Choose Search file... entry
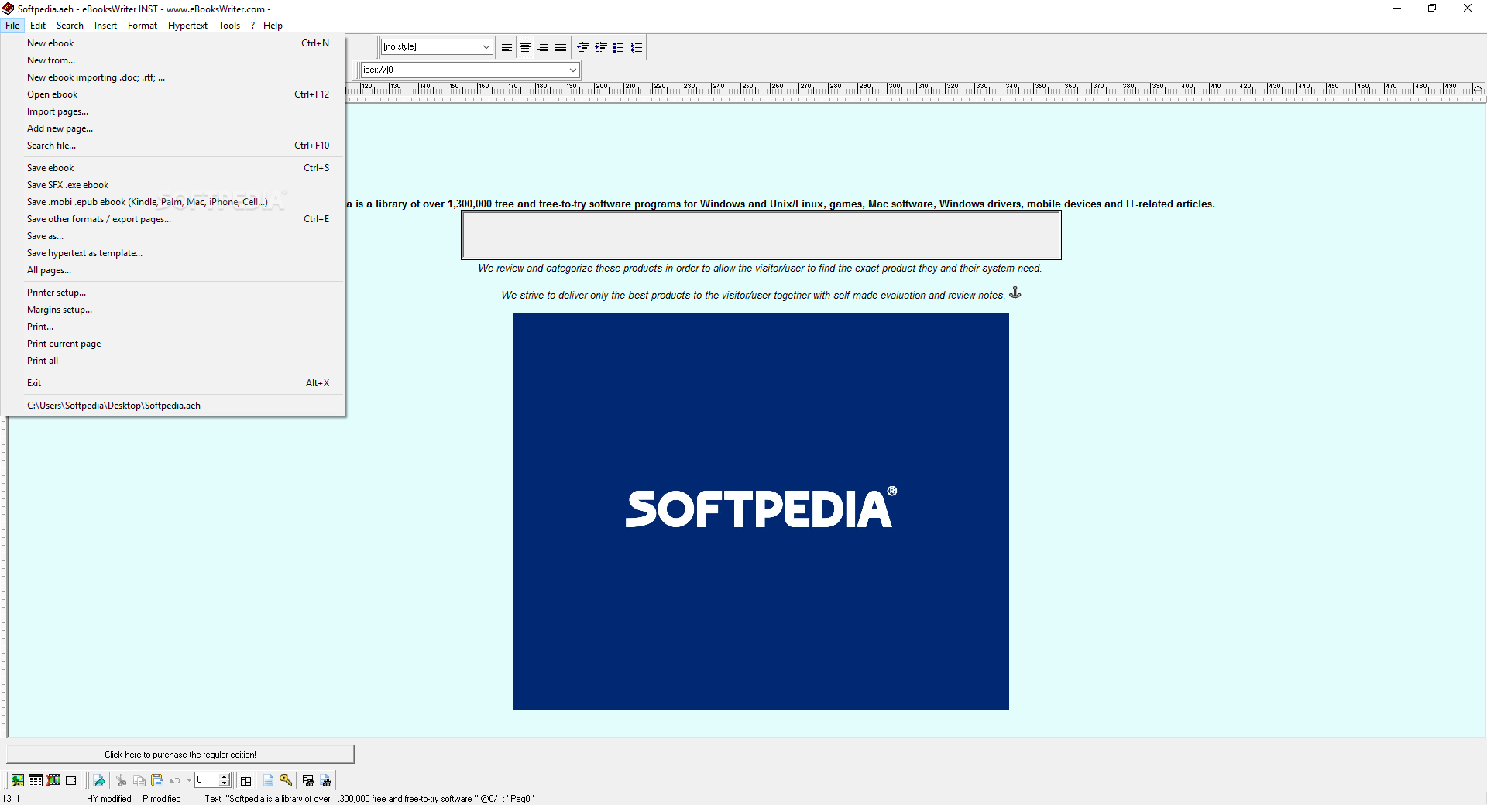 [173, 146]
